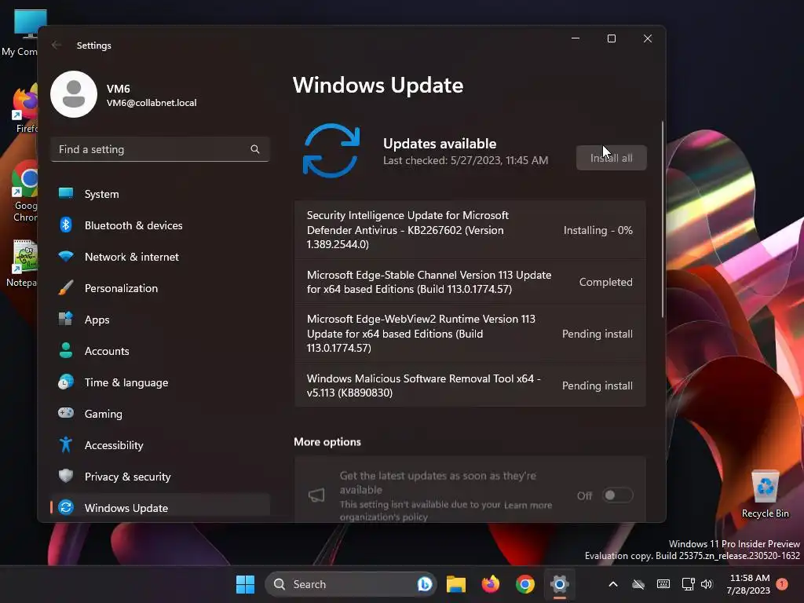Launch Firefox from the taskbar
Screen dimensions: 804x603
[491, 584]
